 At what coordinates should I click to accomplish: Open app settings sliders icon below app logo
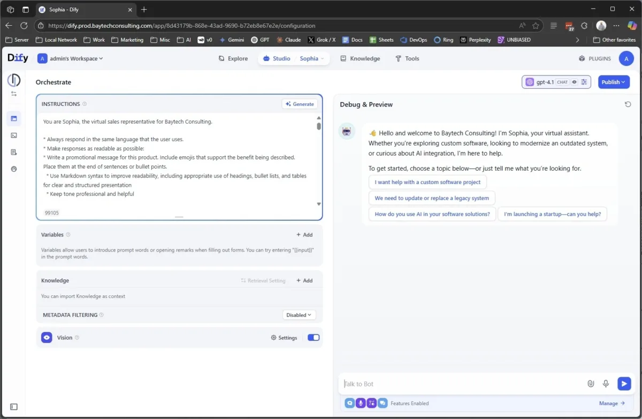click(14, 94)
